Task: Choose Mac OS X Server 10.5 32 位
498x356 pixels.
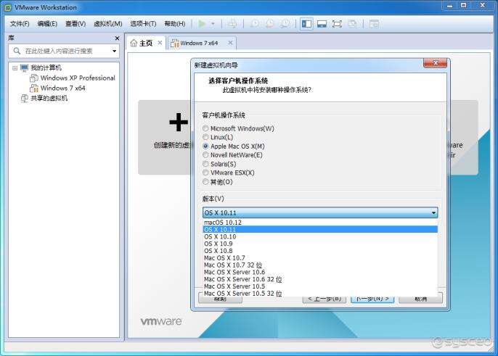Action: pos(320,293)
